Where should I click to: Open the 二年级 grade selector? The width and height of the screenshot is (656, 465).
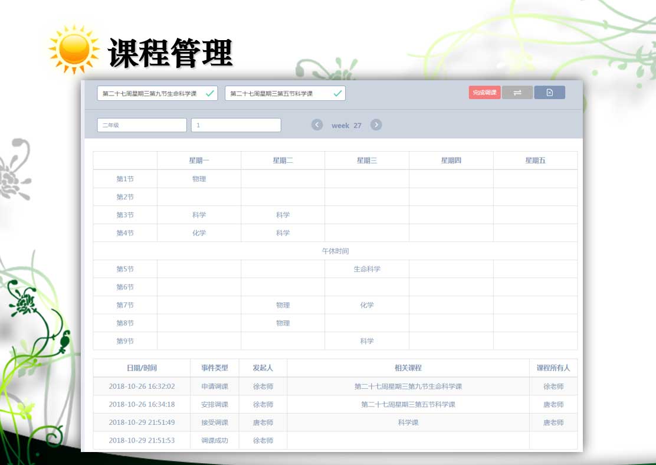(142, 125)
